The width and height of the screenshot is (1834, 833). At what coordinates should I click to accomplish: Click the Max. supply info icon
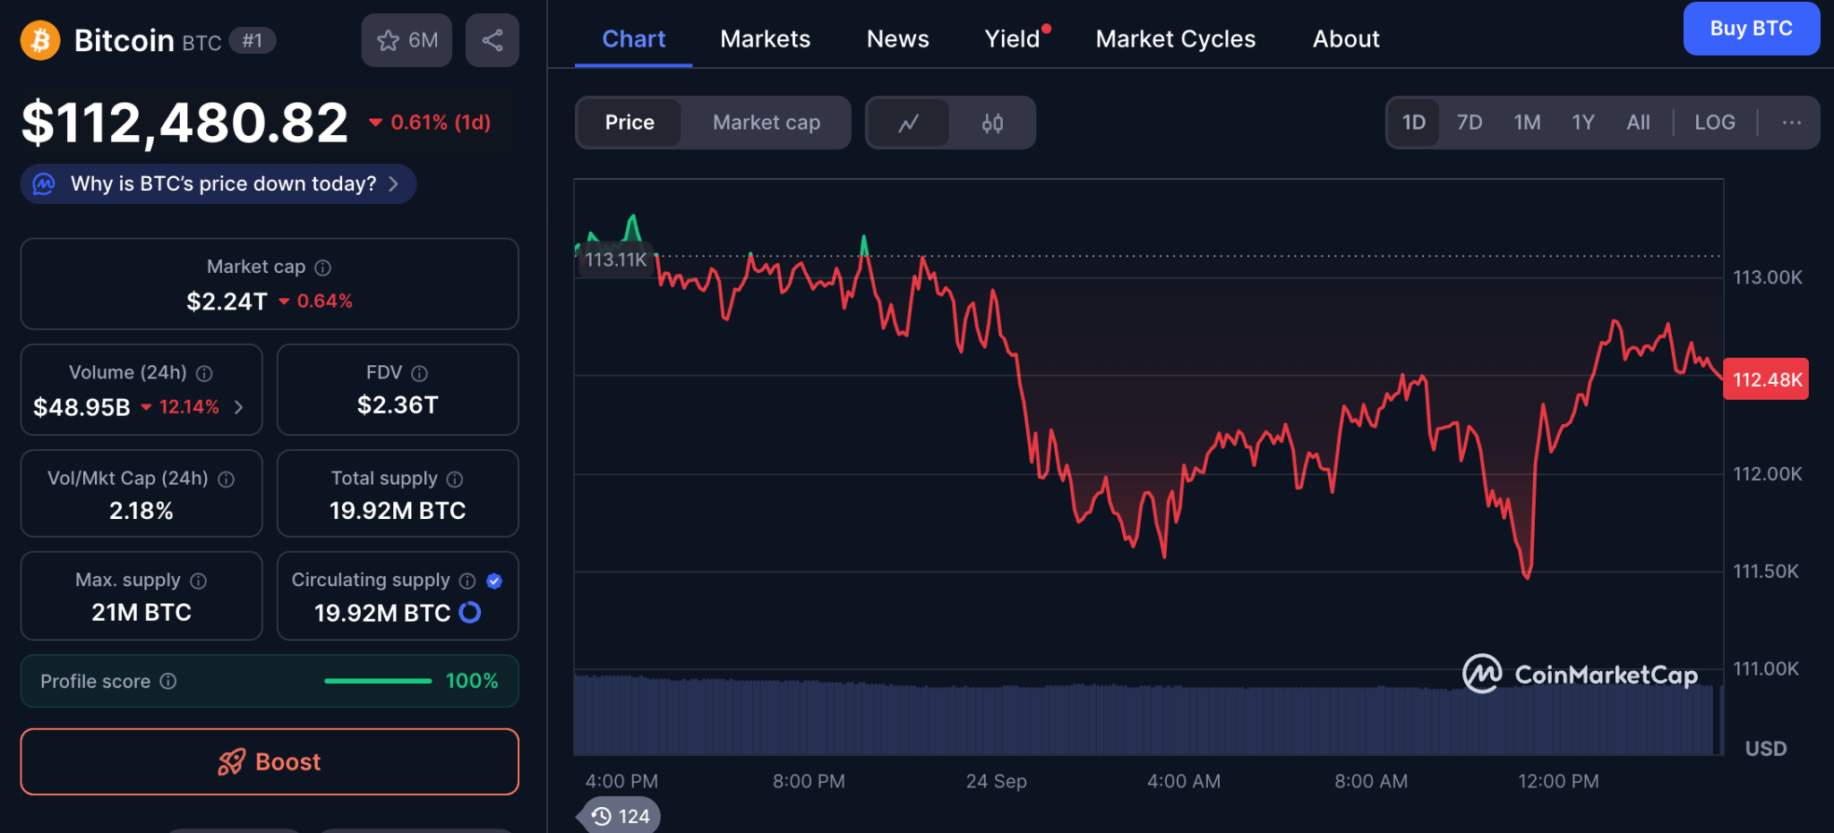tap(199, 581)
